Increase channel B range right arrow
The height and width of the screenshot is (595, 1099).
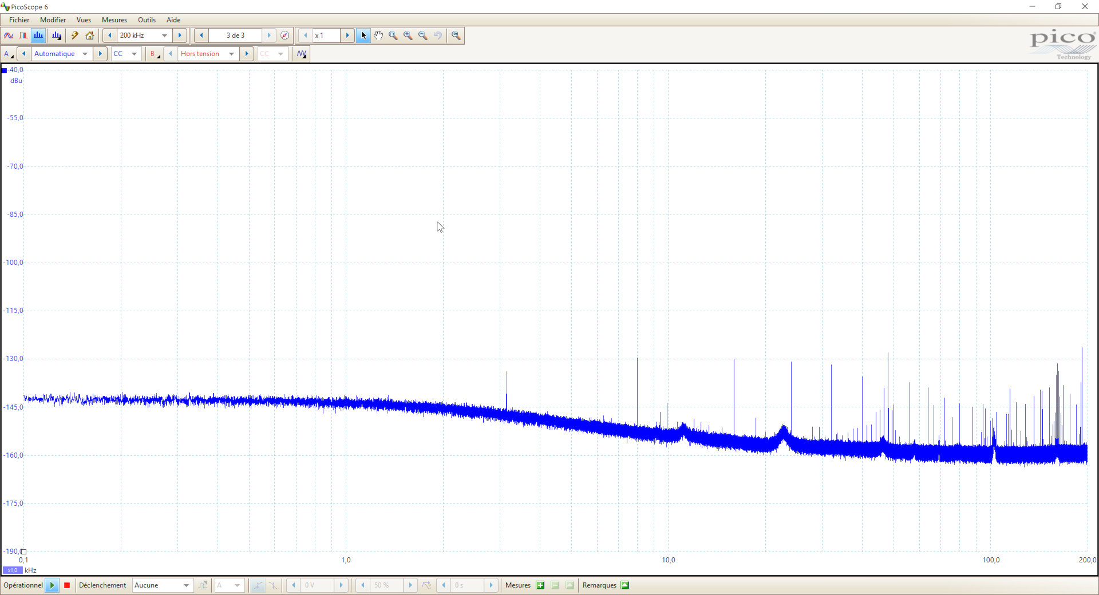[x=247, y=54]
